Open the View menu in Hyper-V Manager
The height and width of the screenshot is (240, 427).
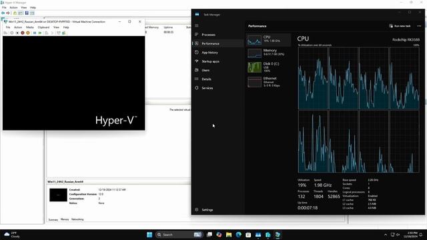click(24, 7)
